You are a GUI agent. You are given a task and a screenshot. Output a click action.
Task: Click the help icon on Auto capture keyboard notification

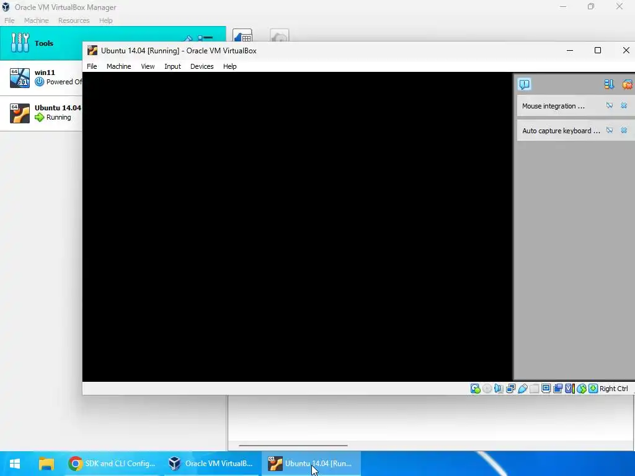[609, 130]
